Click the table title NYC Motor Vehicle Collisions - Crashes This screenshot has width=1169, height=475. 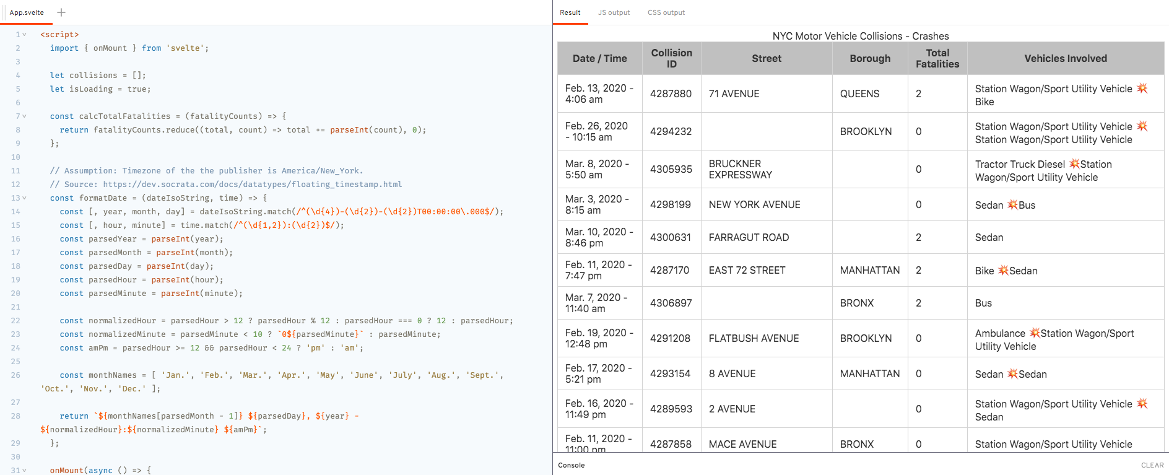(x=861, y=36)
